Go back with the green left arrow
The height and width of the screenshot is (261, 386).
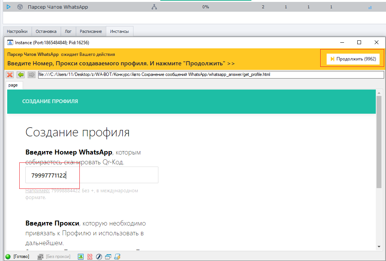pyautogui.click(x=21, y=75)
